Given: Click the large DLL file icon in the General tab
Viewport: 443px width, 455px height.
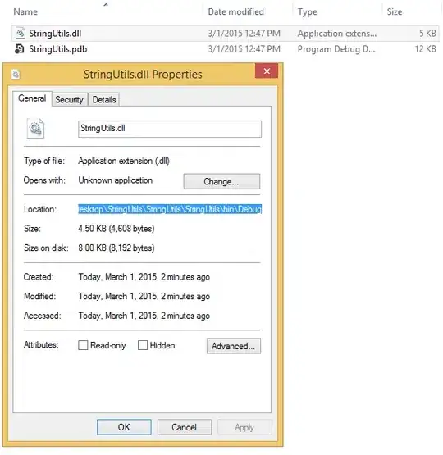Looking at the screenshot, I should pos(35,128).
